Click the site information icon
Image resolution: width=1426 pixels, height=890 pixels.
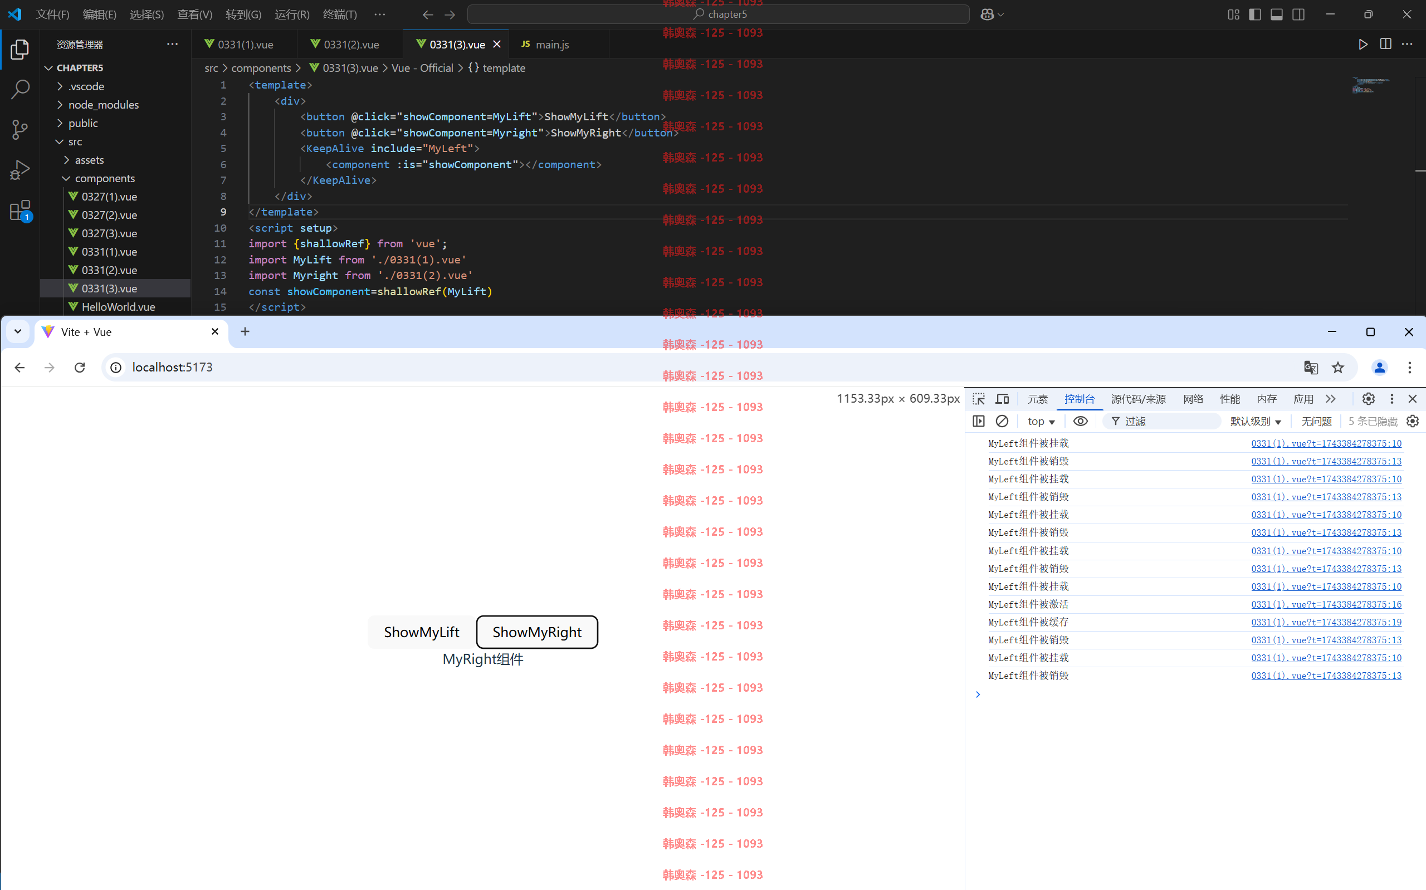116,367
